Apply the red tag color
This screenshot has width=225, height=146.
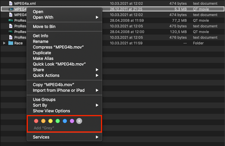[x=36, y=121]
